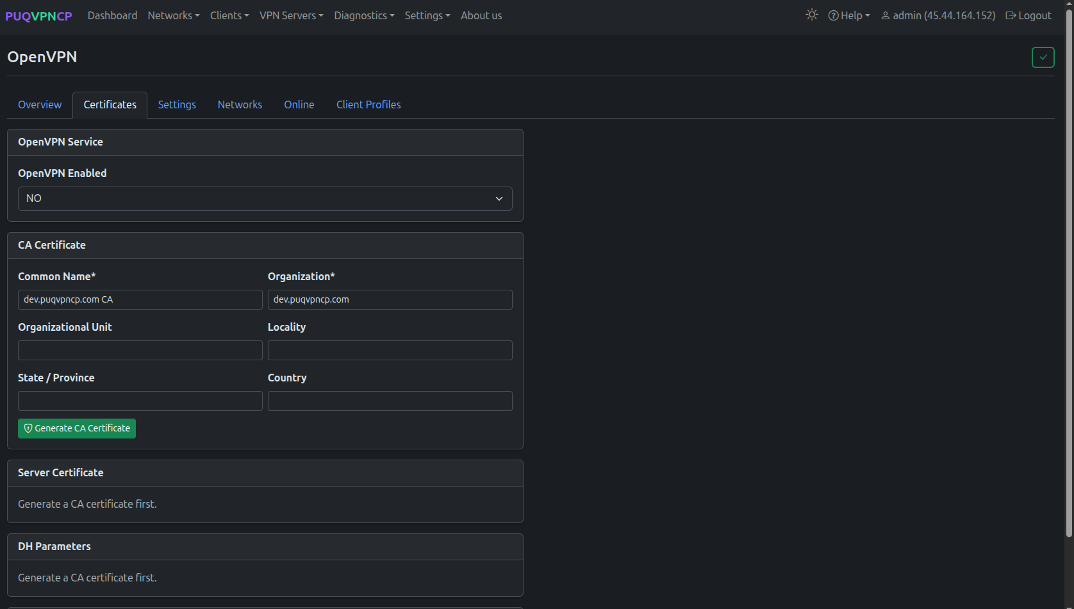Click the Organization input field
The image size is (1074, 609).
(x=390, y=299)
